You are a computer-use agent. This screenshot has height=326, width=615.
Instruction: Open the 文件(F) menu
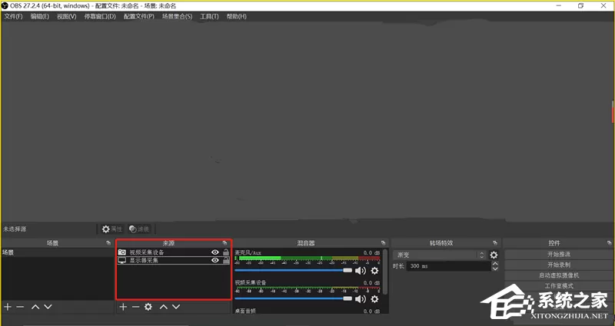pos(13,16)
